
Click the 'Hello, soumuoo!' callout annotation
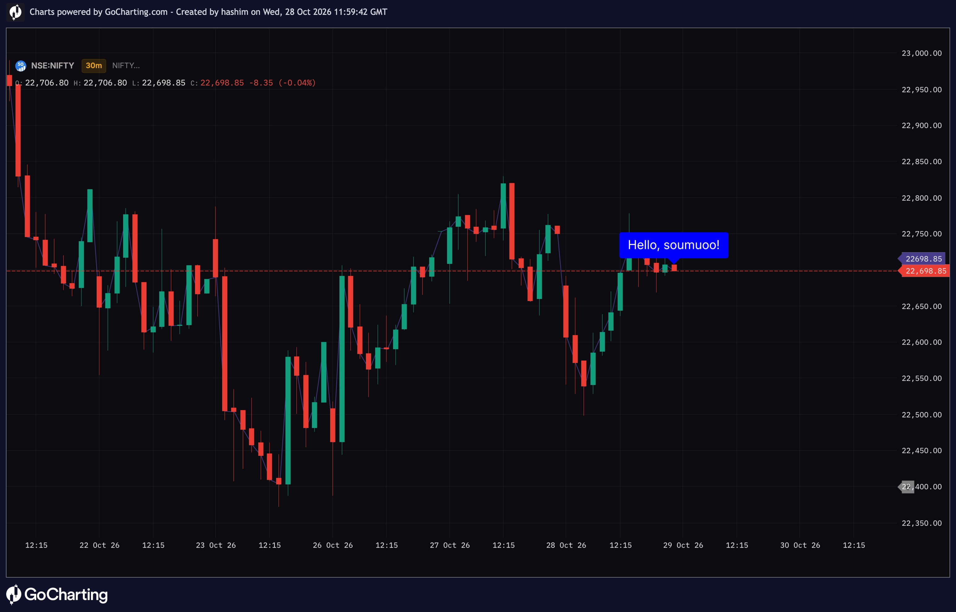tap(673, 245)
